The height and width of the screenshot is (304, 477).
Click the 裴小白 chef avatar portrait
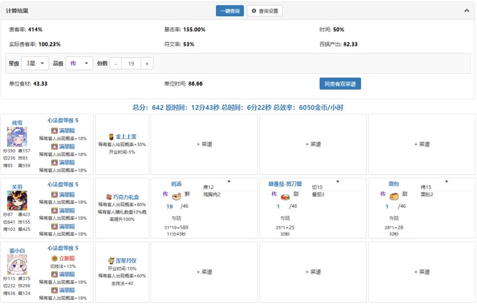[17, 264]
